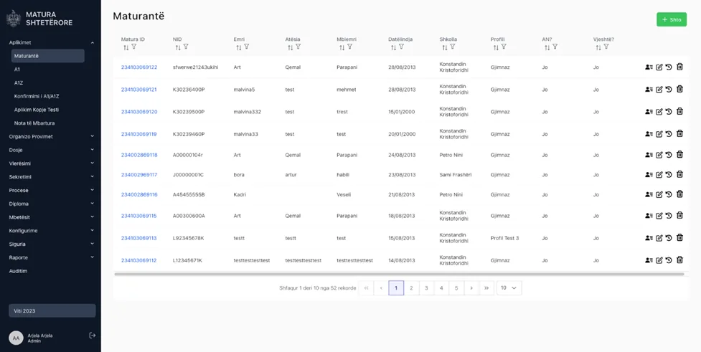Screen dimensions: 701x352
Task: Open Matura ID link 234103069122
Action: pos(139,67)
